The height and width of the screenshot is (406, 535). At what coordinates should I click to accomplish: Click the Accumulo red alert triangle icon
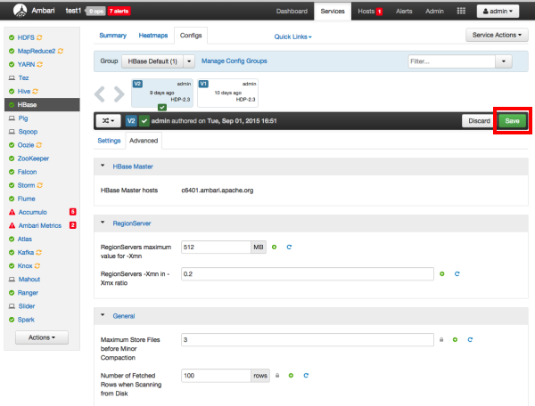12,212
